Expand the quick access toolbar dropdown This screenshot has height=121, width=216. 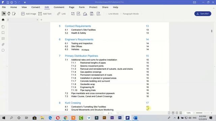point(25,2)
